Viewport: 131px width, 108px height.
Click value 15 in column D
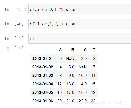93,84
